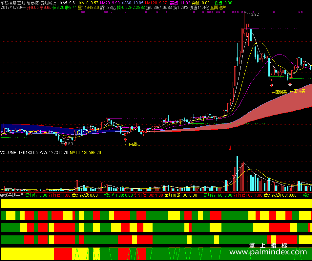Viewport: 312px width, 261px height.
Task: Click the 红灯停: 1.00 value
Action: point(60,195)
